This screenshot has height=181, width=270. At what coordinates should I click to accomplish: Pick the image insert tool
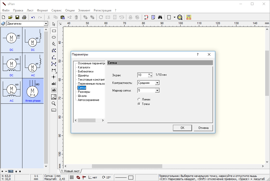coord(54,97)
